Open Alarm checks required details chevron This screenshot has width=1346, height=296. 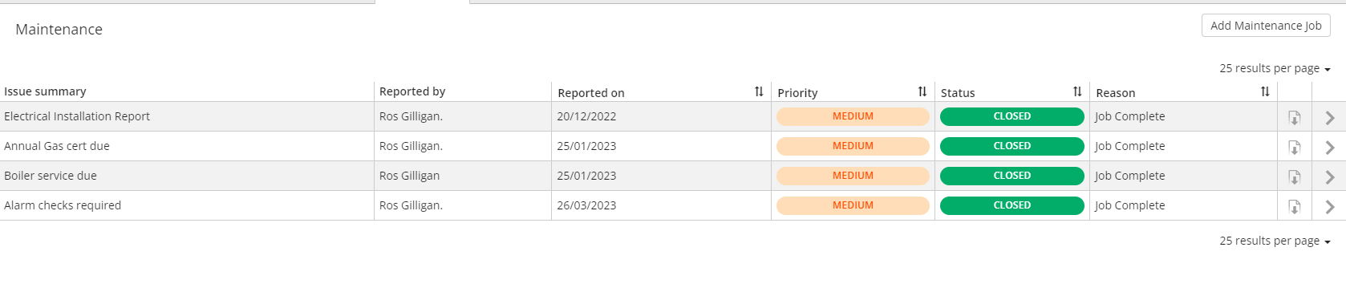pos(1329,207)
